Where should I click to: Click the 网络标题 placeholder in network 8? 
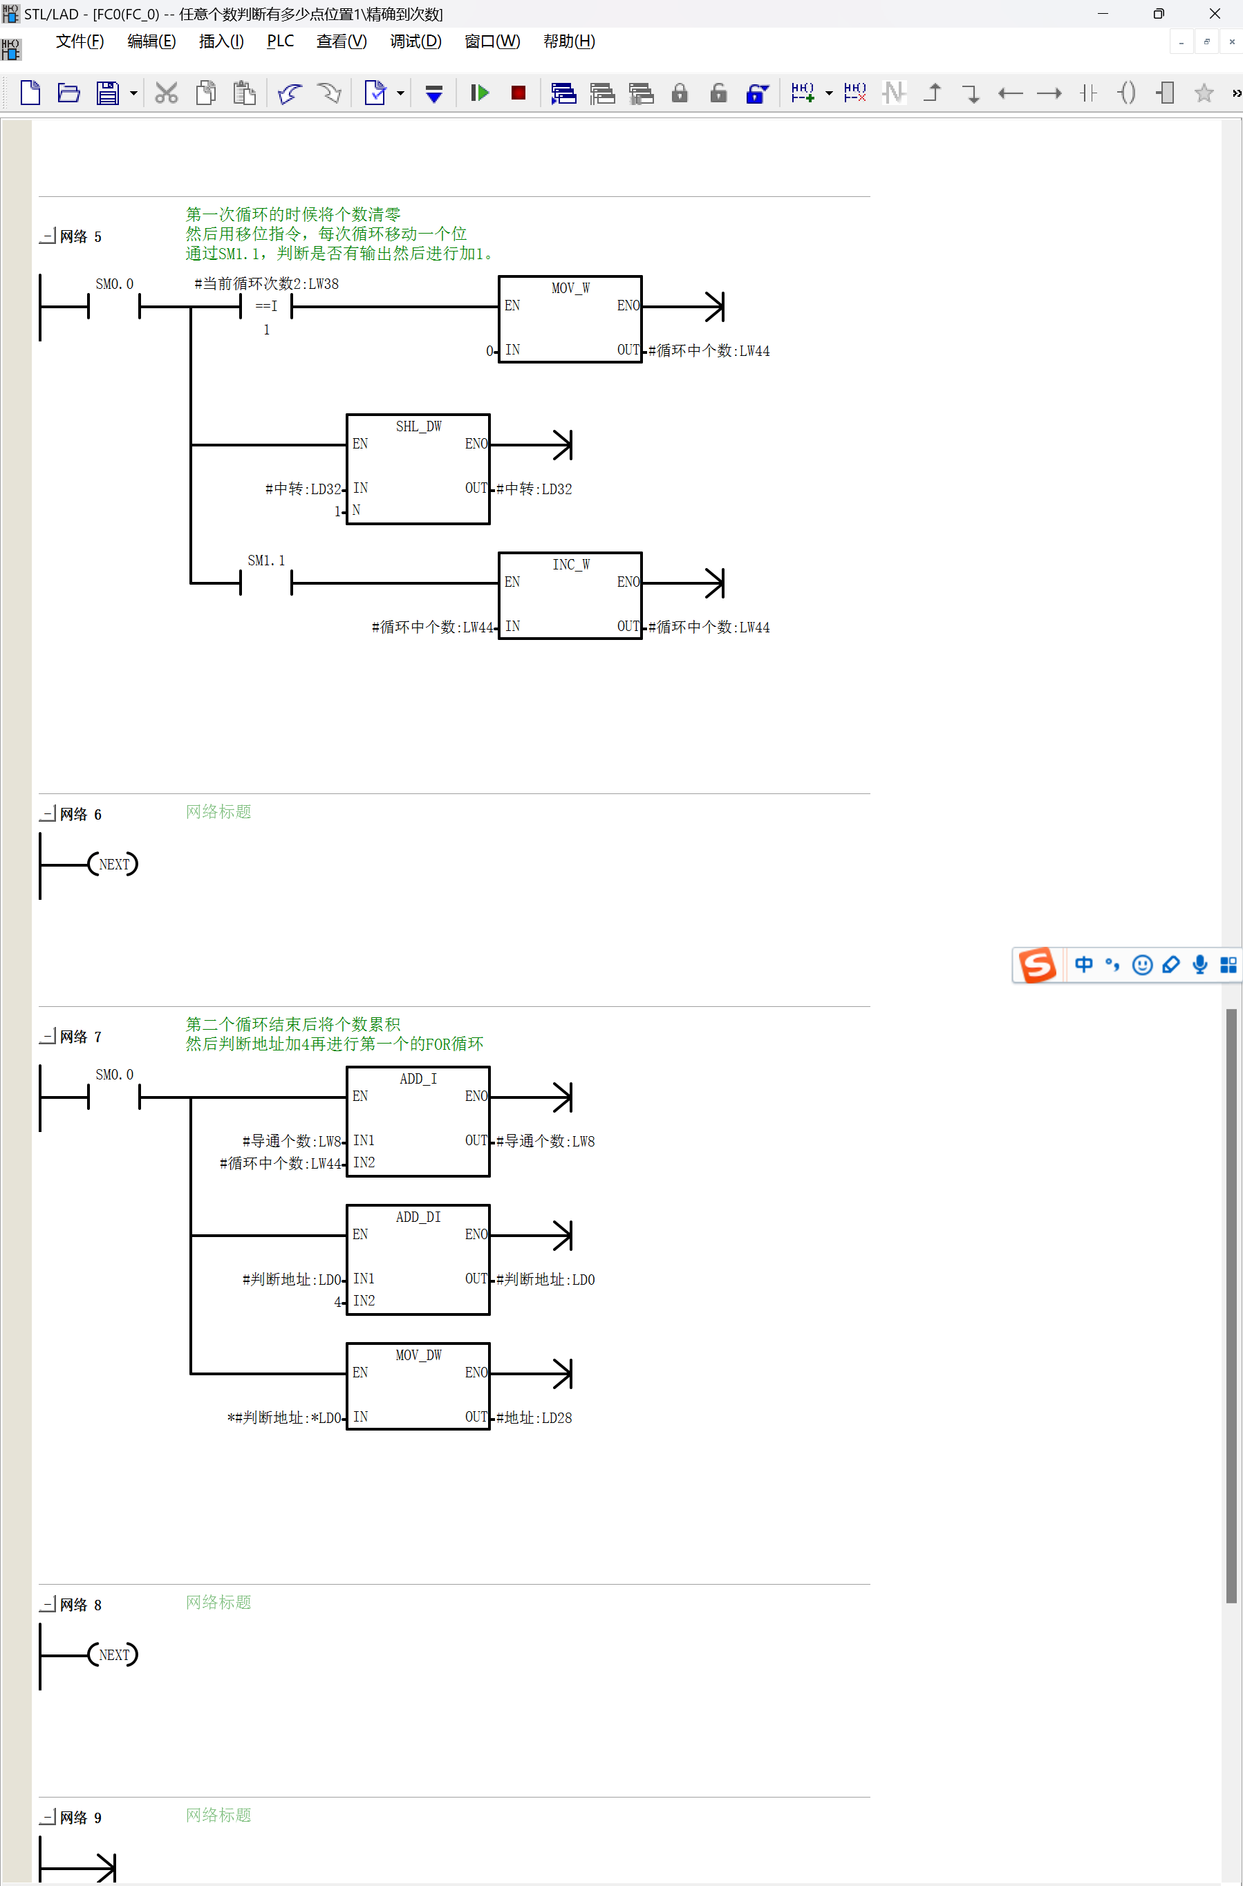pyautogui.click(x=218, y=1601)
